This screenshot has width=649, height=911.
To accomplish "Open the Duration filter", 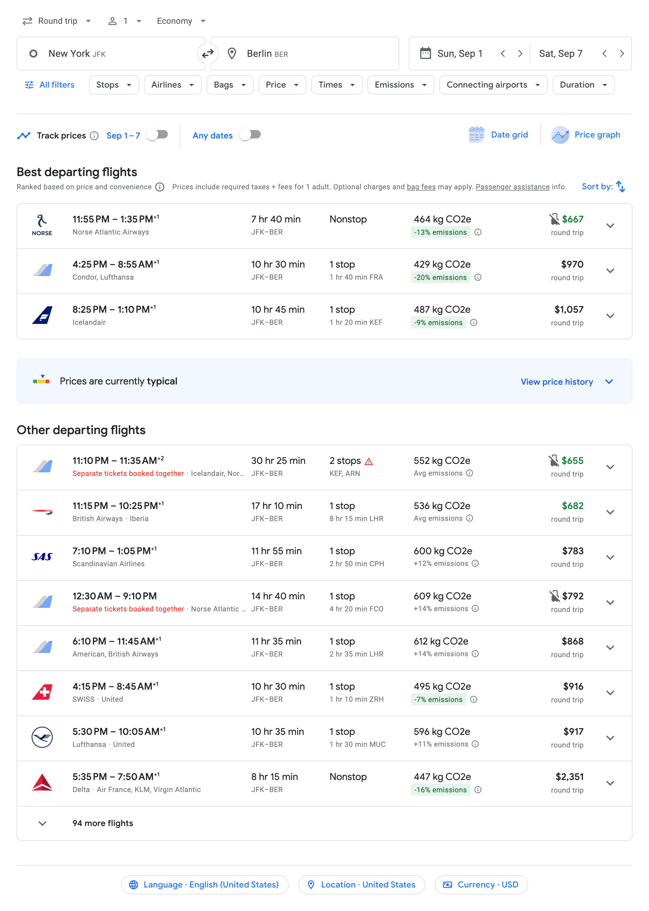I will click(583, 85).
